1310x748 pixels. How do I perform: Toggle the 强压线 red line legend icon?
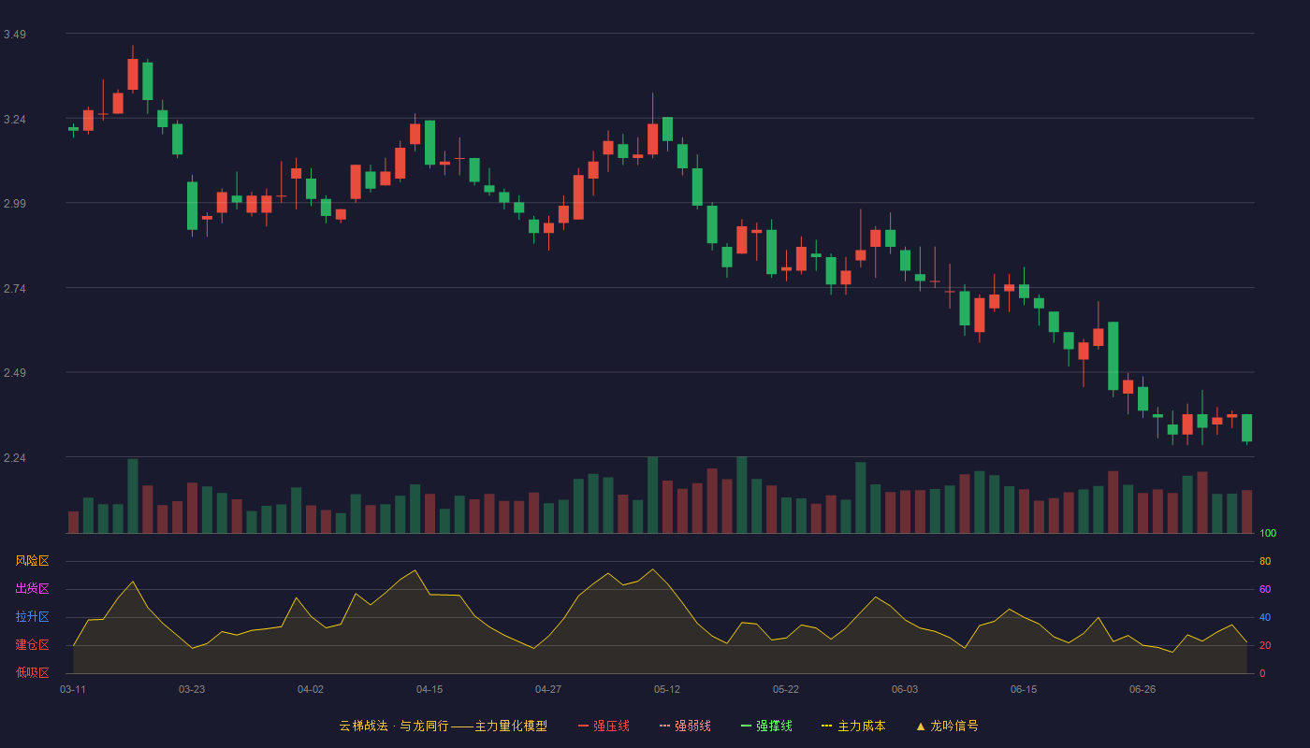pos(583,726)
